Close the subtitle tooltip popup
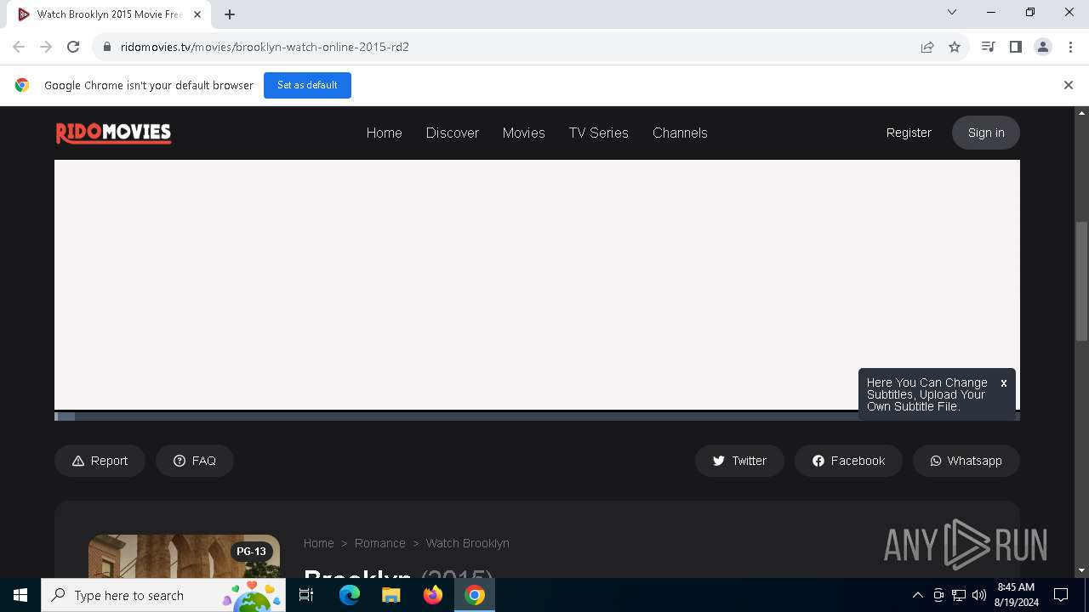Viewport: 1089px width, 612px height. 1004,383
